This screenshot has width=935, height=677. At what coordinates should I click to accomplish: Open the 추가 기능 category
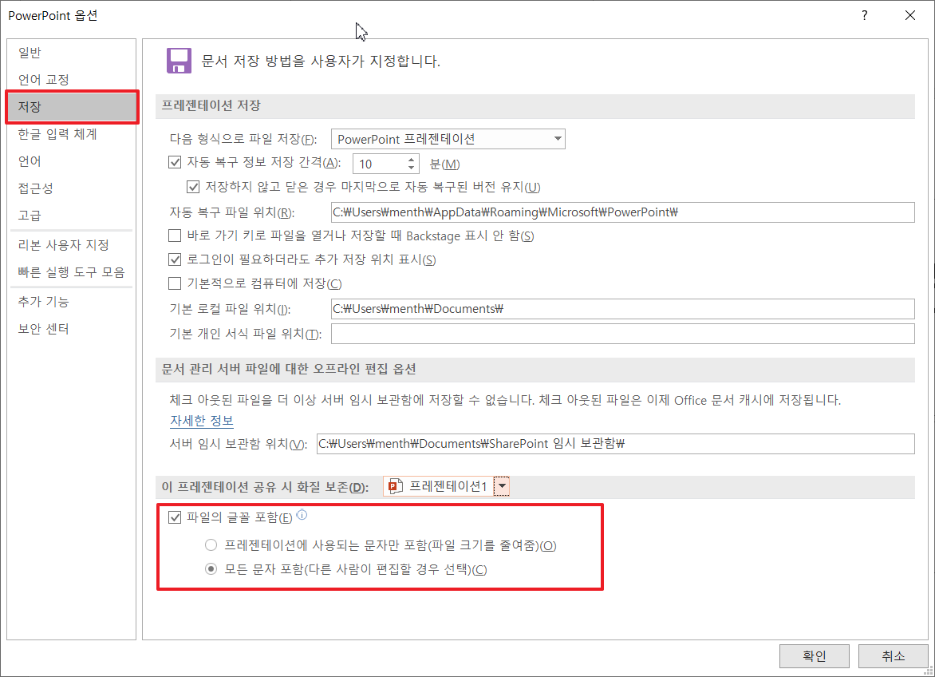[72, 301]
